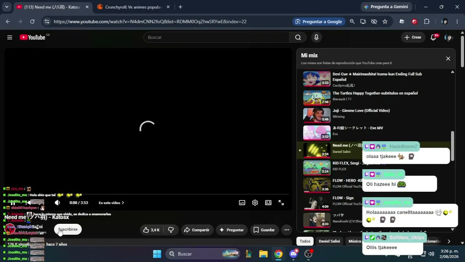
Task: Switch to the Crunchyroll browser tab
Action: click(x=133, y=7)
